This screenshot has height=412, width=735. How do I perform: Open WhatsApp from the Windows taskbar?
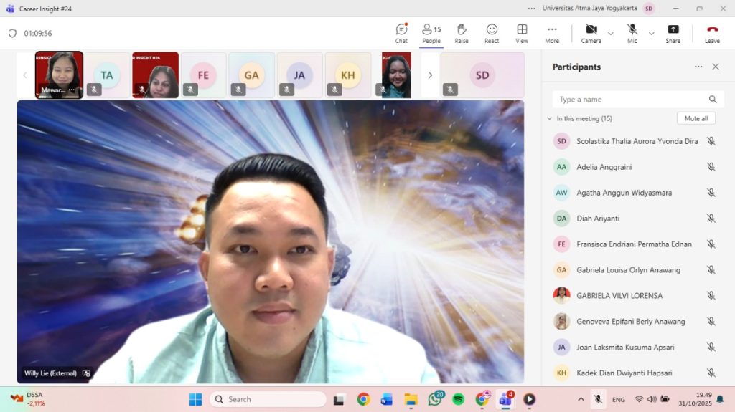coord(435,399)
